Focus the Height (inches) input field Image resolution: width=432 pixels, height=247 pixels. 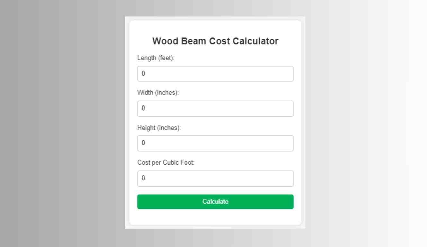[x=215, y=143]
